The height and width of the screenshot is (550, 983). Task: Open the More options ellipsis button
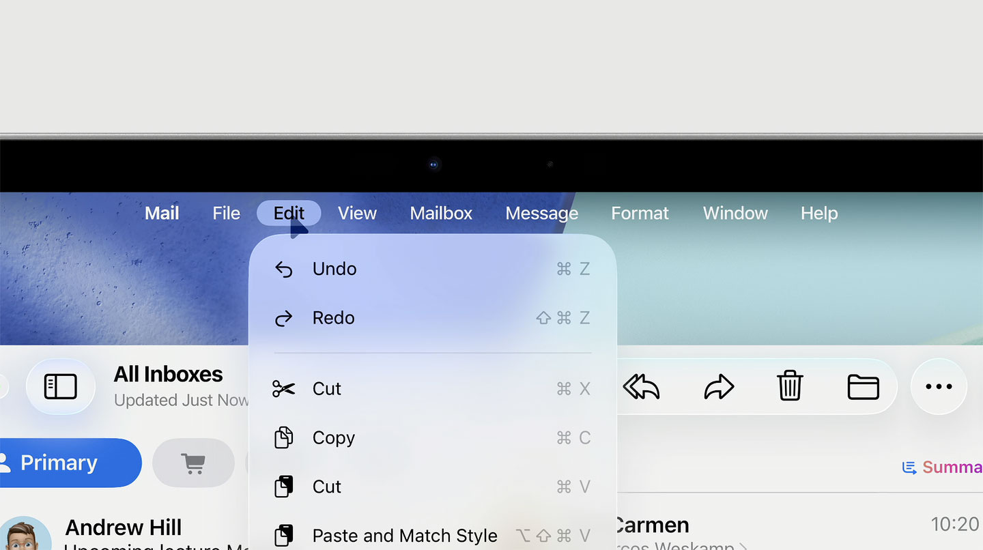tap(939, 387)
